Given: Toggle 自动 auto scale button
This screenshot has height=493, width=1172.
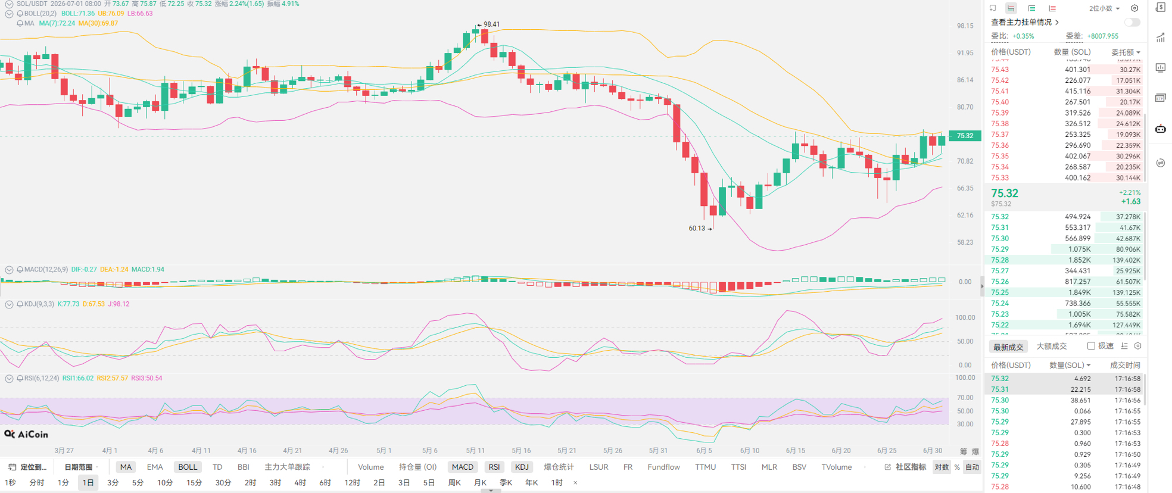Looking at the screenshot, I should [972, 467].
